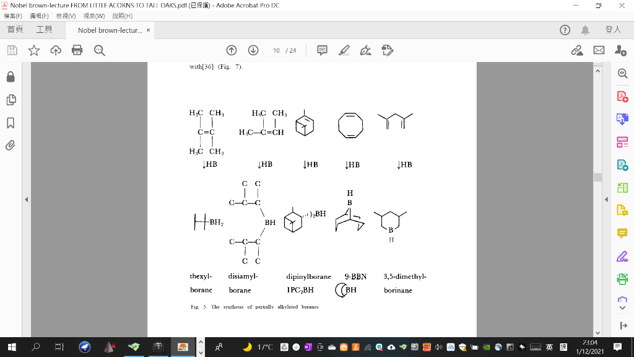Show more tools chevron in right pane
Viewport: 634px width, 357px height.
point(622,308)
